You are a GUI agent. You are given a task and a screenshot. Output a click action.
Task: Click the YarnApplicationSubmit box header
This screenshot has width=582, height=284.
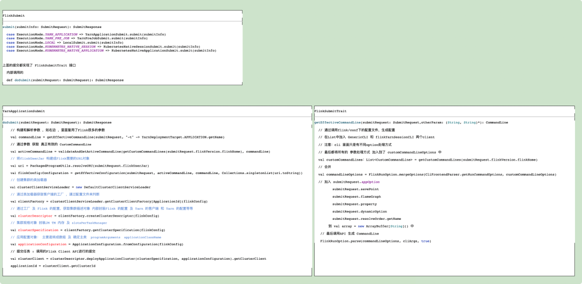pos(24,111)
